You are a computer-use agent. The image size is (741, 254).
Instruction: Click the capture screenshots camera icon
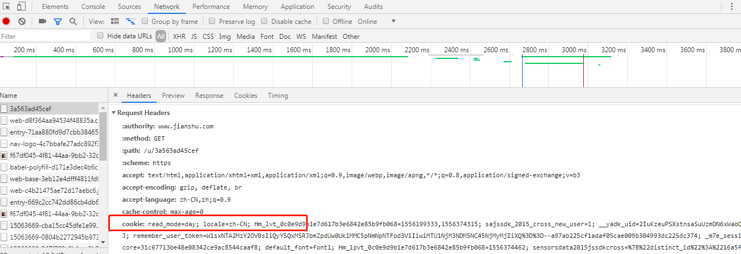(42, 21)
